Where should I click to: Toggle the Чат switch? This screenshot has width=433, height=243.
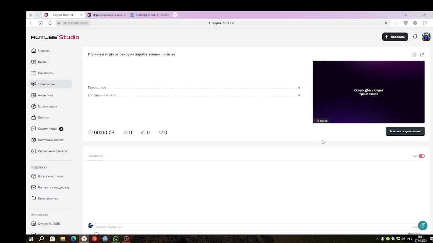[421, 156]
